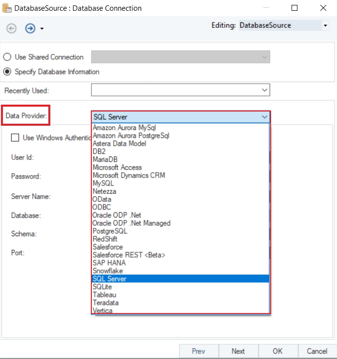337x359 pixels.
Task: Select Snowflake in the provider list
Action: click(x=107, y=270)
